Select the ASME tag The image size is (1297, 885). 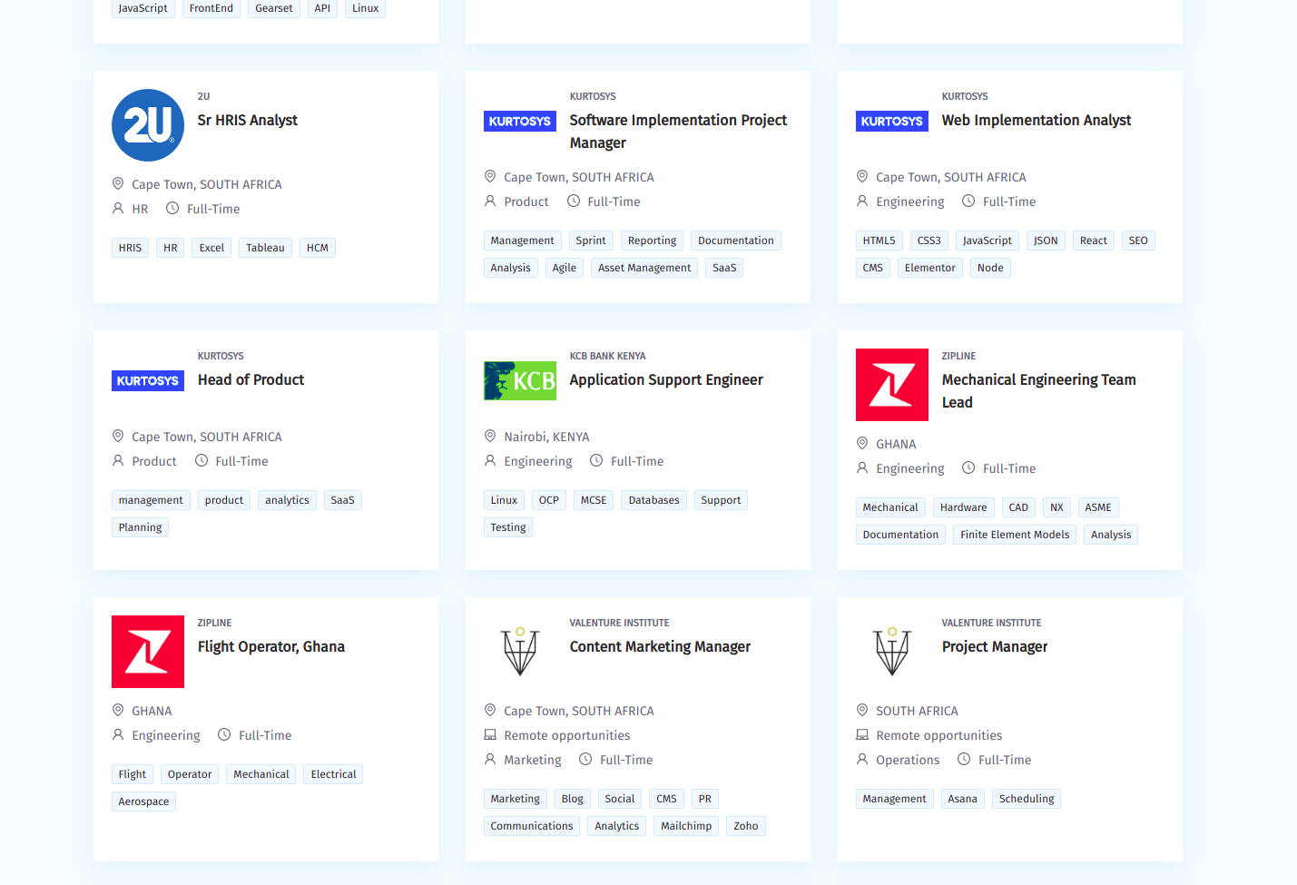click(x=1098, y=507)
